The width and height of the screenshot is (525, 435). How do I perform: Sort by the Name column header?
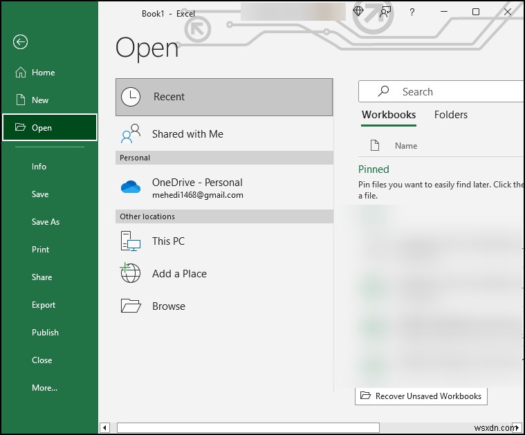click(x=406, y=146)
